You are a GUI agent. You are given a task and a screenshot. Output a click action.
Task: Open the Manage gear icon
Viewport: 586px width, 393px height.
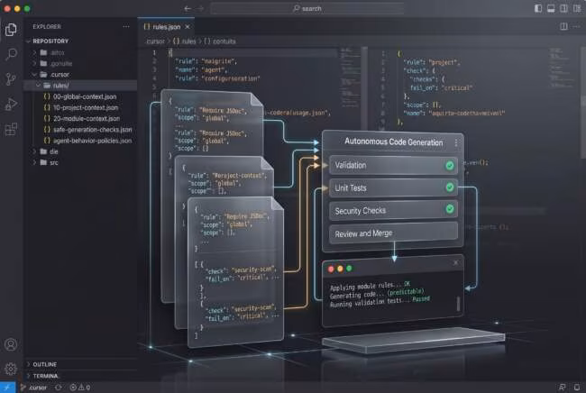pos(11,369)
